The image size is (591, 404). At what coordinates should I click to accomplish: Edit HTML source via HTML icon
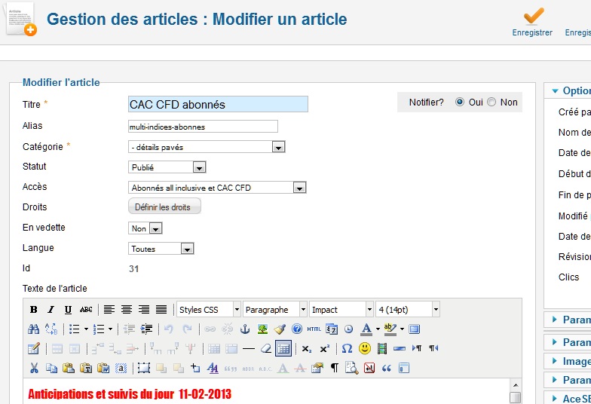[314, 329]
